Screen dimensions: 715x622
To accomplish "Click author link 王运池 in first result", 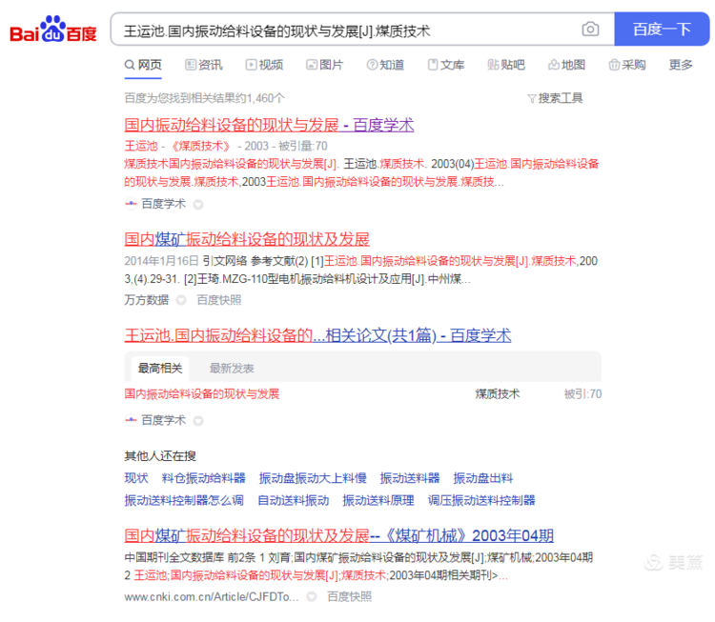I will pos(141,146).
